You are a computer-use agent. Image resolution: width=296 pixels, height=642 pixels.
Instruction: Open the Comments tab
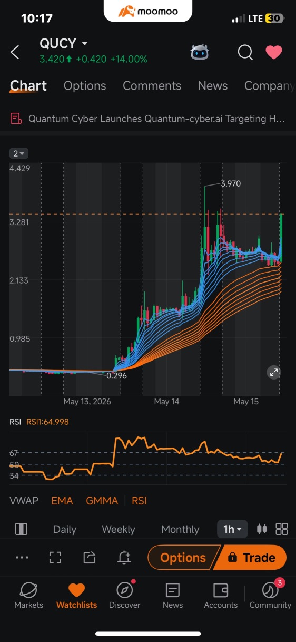(x=152, y=86)
